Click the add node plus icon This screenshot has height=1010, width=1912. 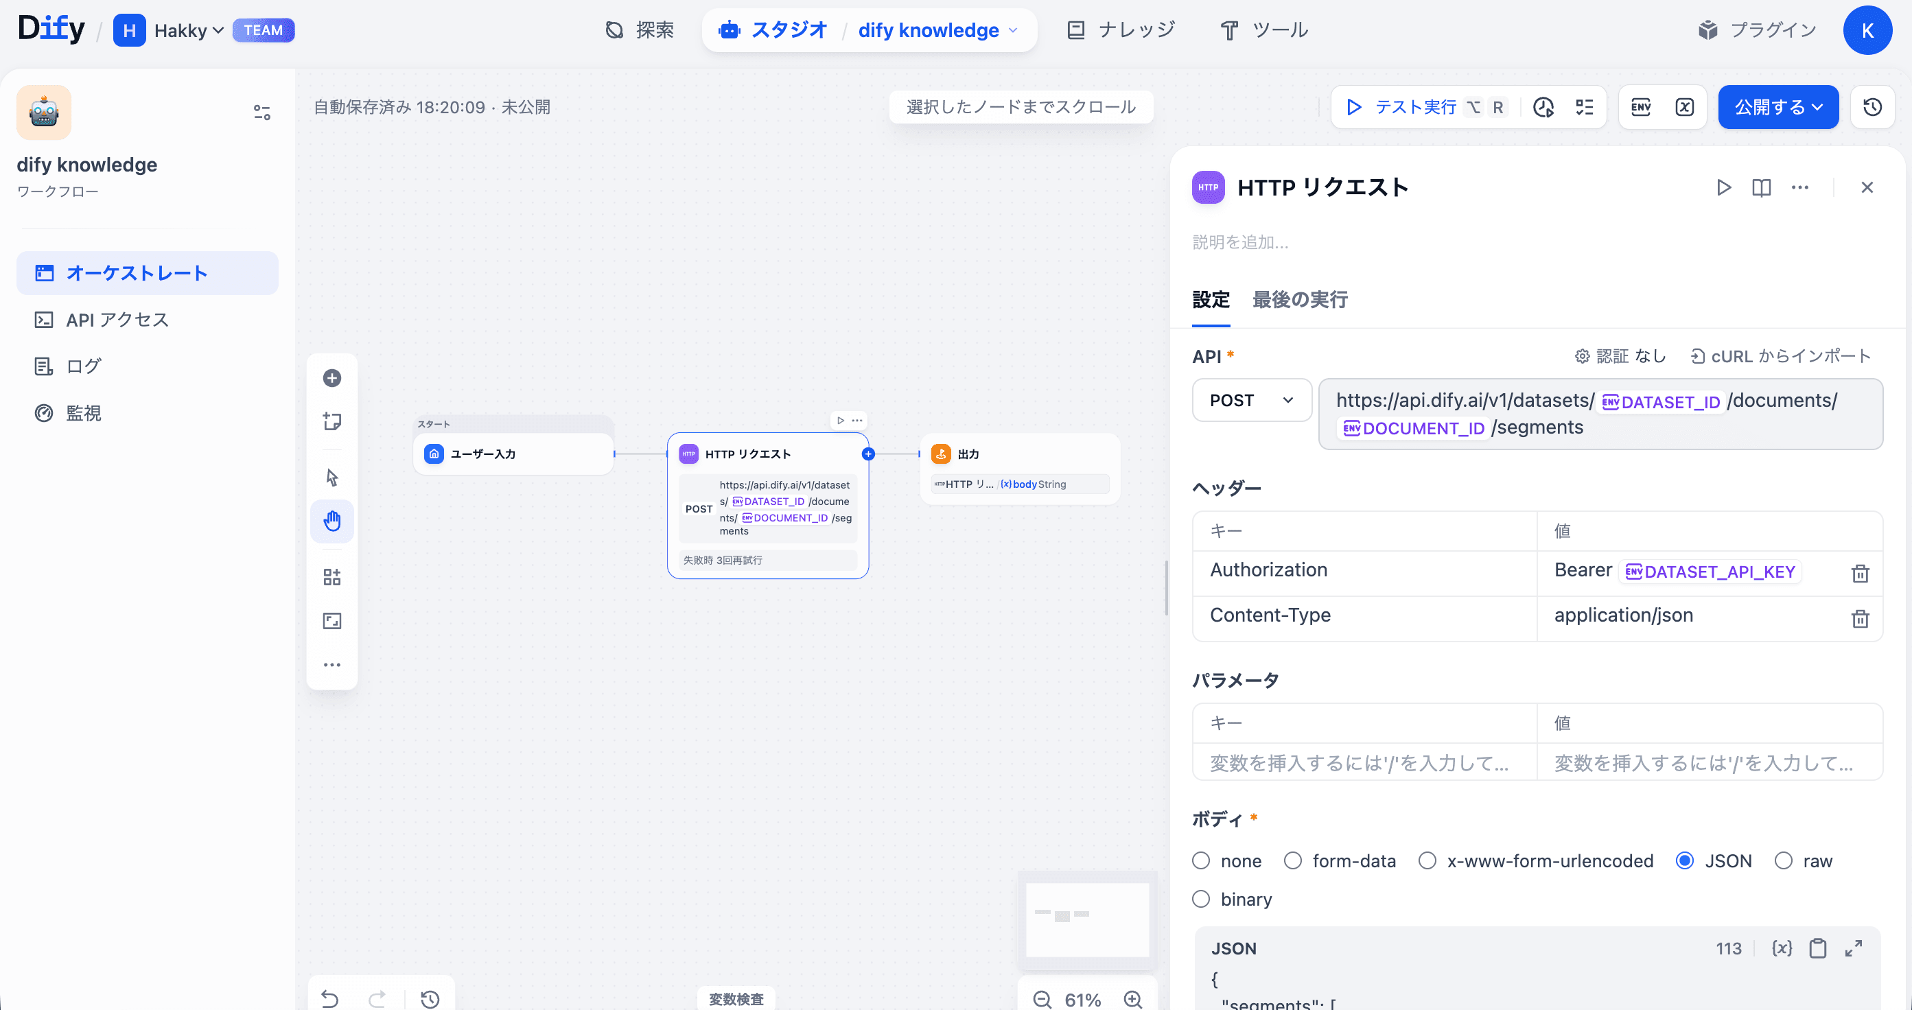point(331,378)
